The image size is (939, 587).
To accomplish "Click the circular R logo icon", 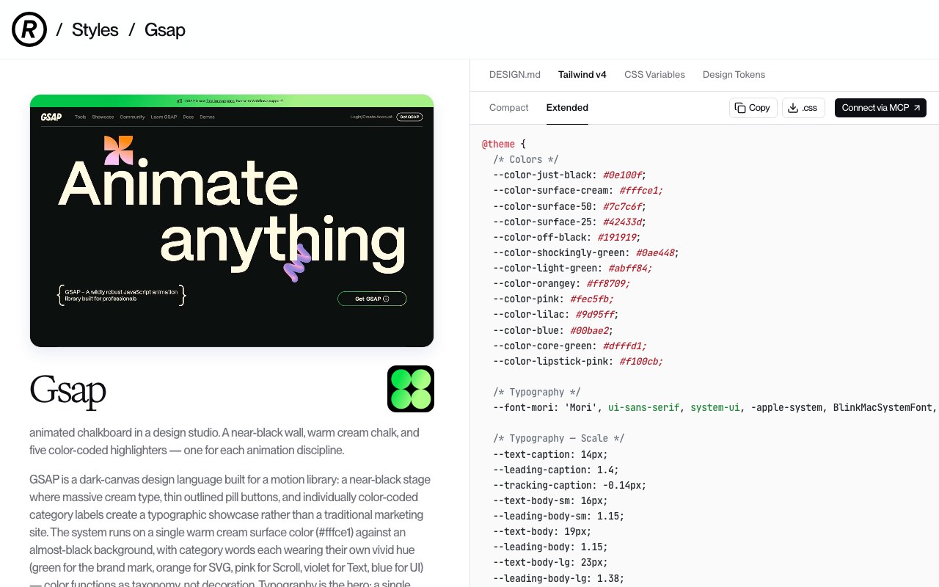I will click(x=29, y=29).
